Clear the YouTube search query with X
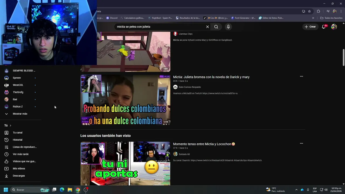The image size is (345, 194). click(x=208, y=27)
